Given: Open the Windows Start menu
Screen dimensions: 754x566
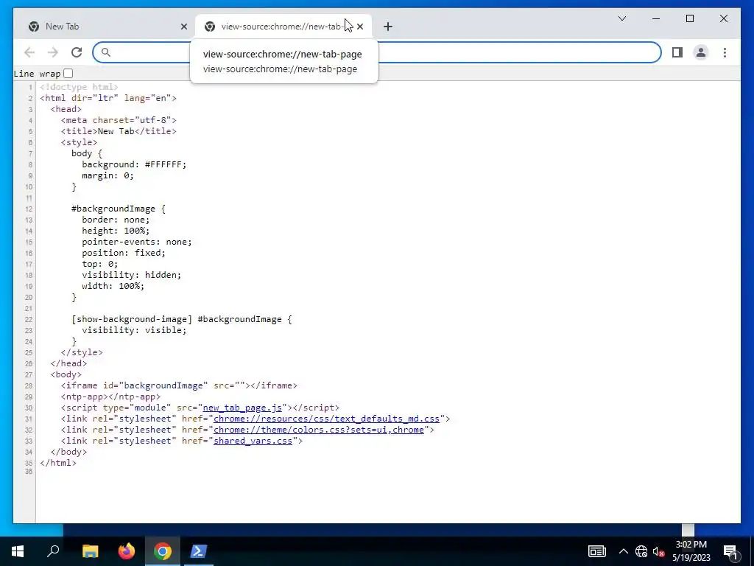Looking at the screenshot, I should point(18,551).
